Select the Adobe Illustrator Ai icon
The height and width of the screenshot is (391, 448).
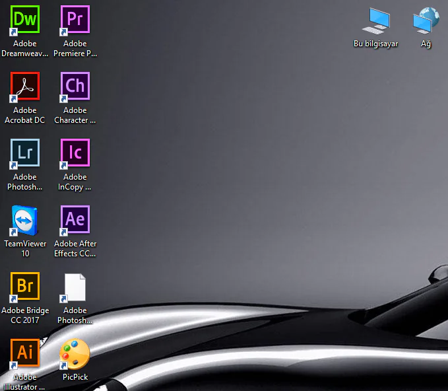[x=25, y=353]
